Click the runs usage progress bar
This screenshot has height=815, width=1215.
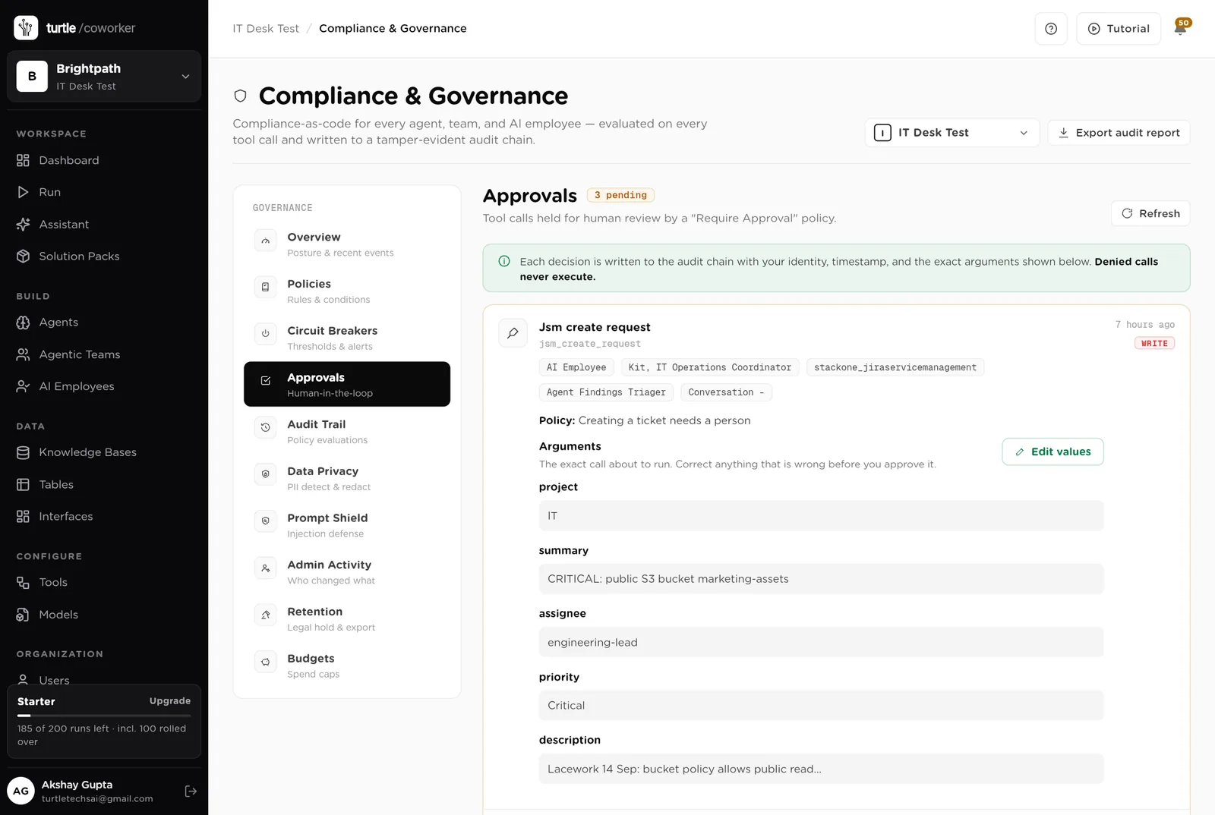click(x=104, y=716)
